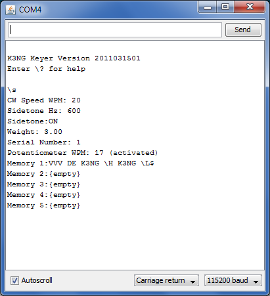Image resolution: width=270 pixels, height=296 pixels.
Task: Close the COM4 serial monitor window
Action: coord(250,7)
